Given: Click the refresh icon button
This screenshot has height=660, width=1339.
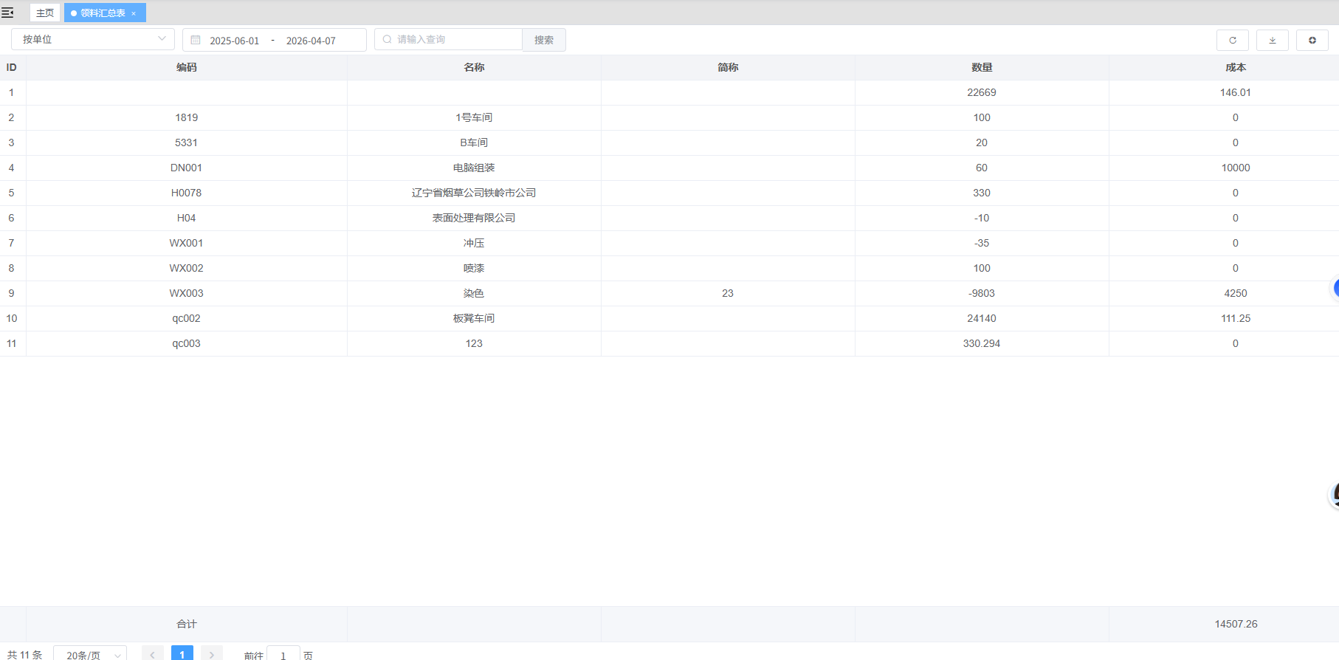Looking at the screenshot, I should [x=1232, y=40].
